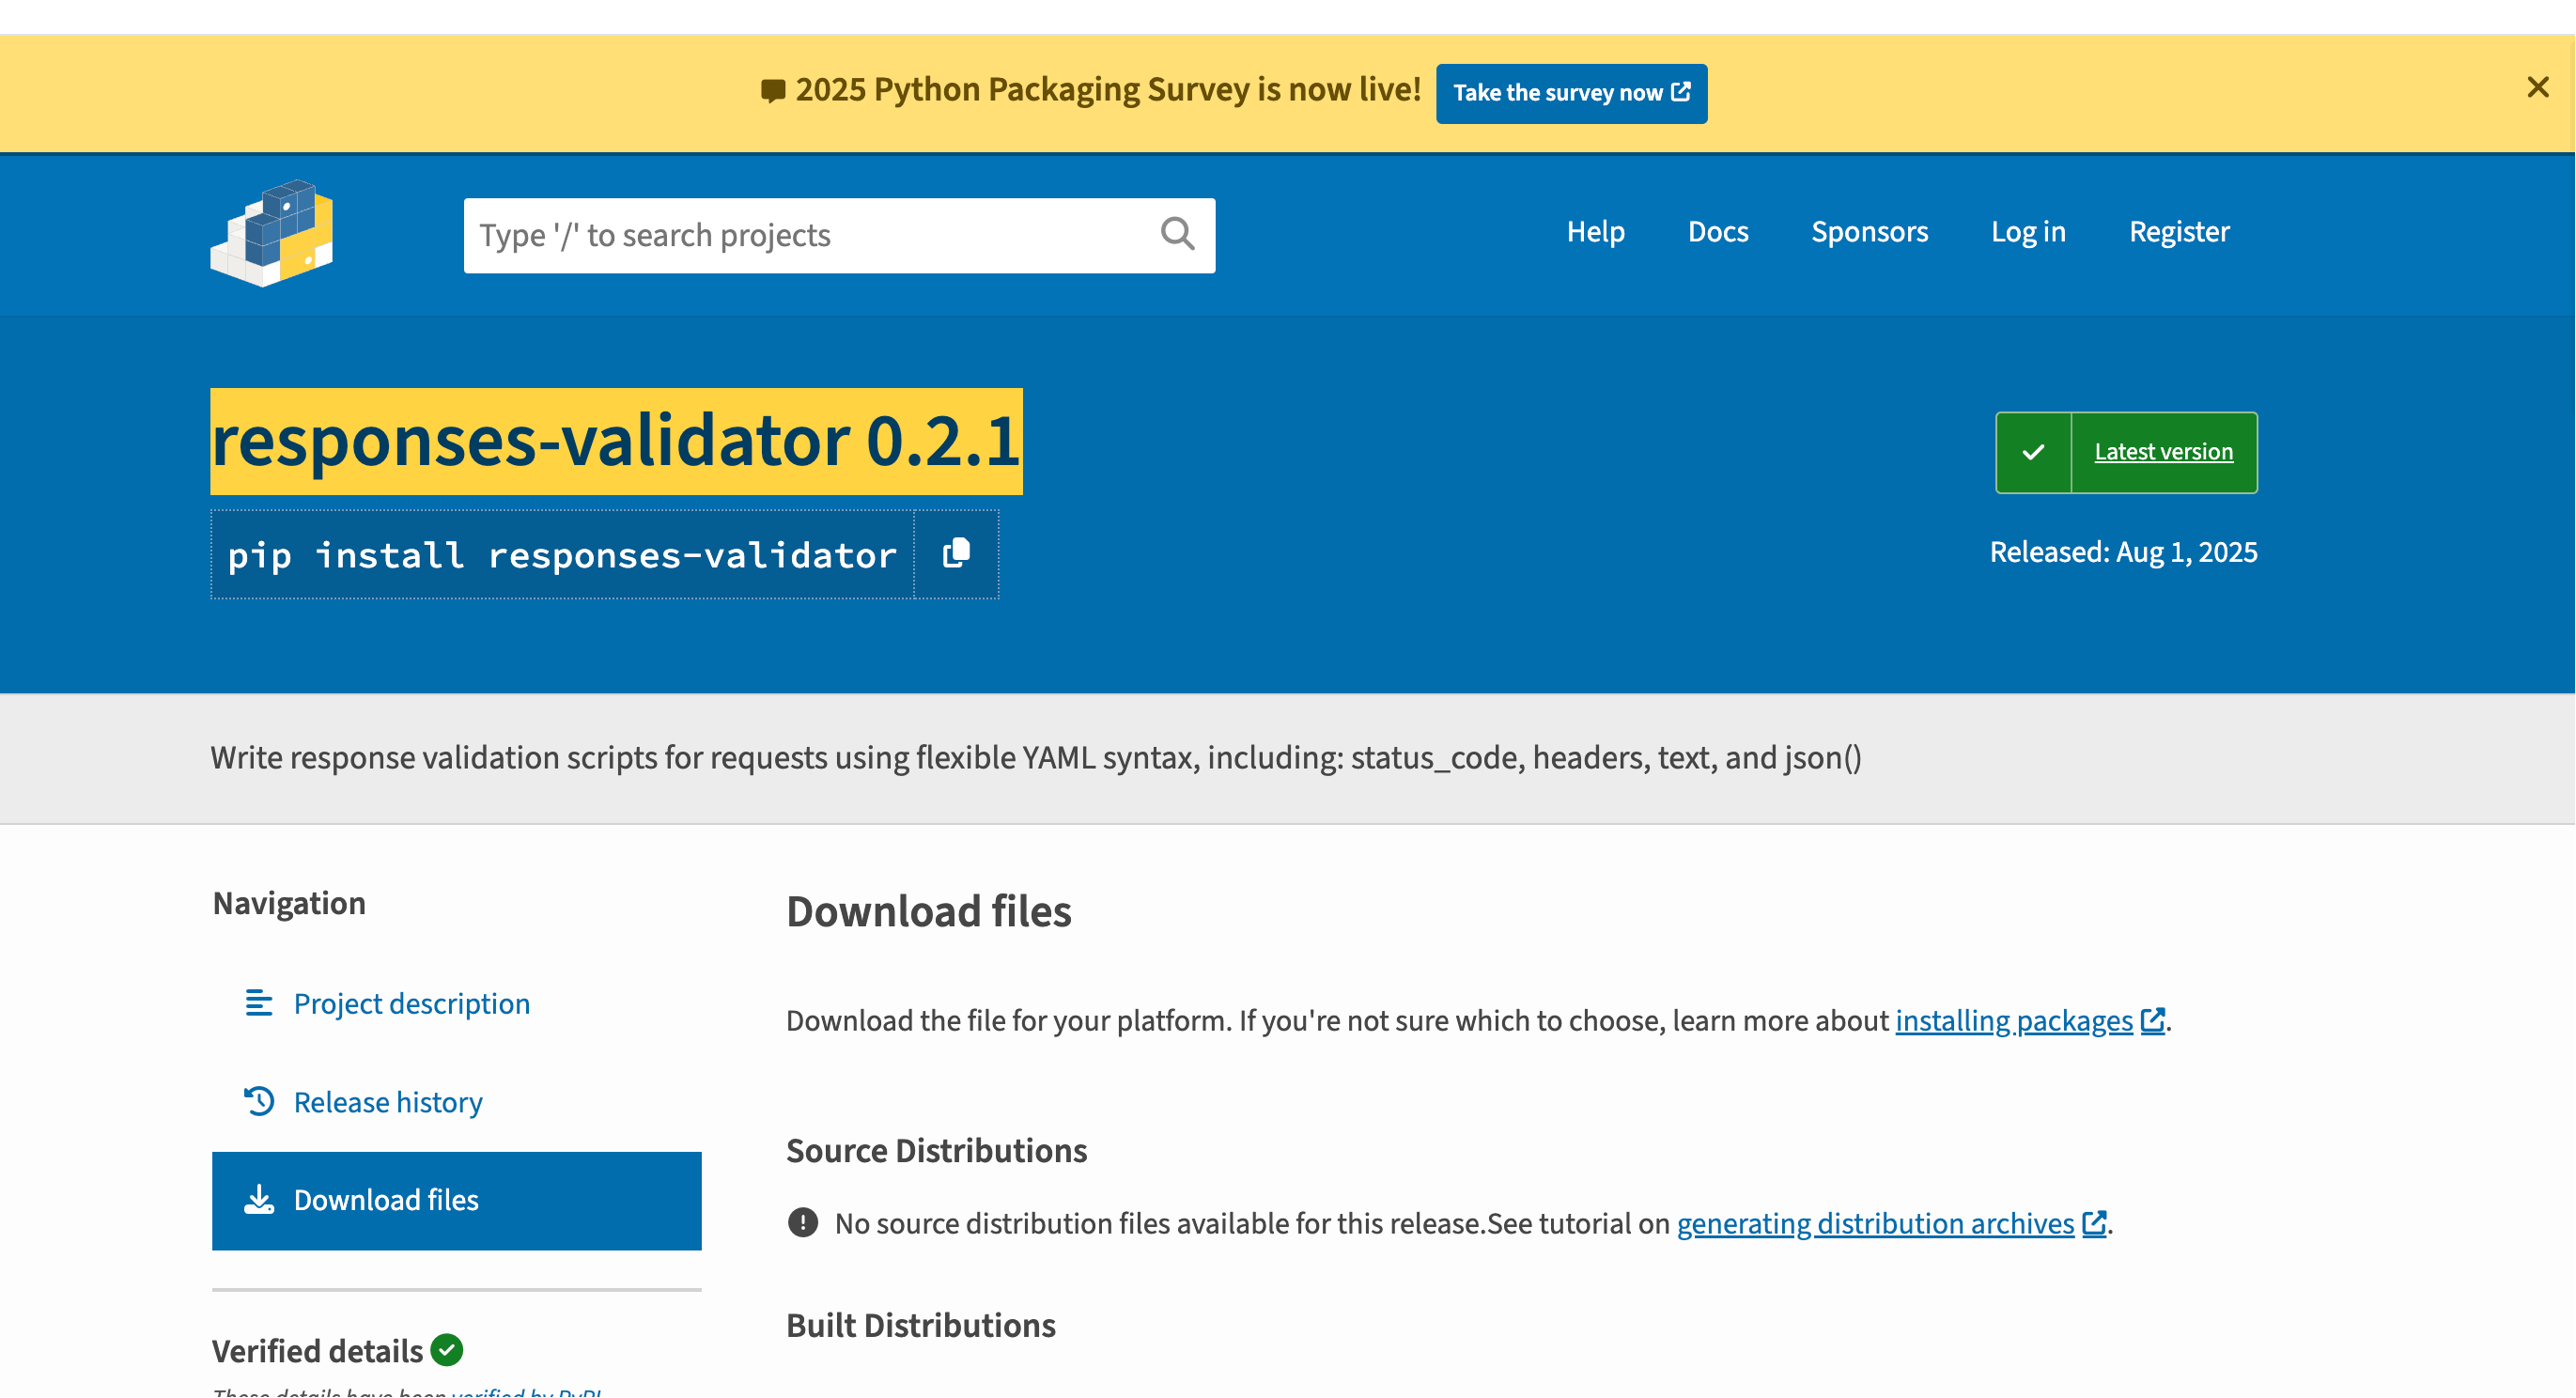Focus the search projects input field

click(x=810, y=235)
